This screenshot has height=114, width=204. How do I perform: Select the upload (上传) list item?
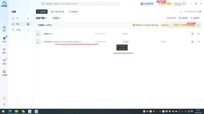(21, 18)
